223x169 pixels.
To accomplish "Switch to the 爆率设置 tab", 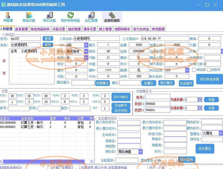I will (90, 29).
